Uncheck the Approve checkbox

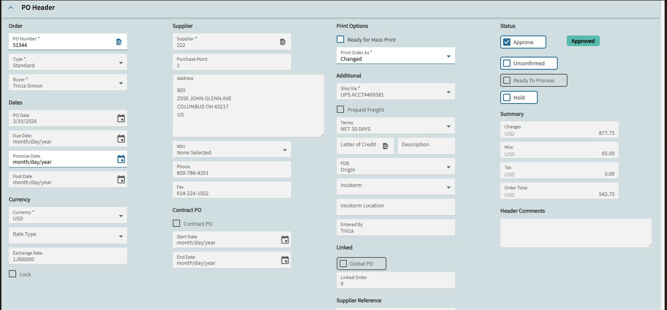[507, 42]
